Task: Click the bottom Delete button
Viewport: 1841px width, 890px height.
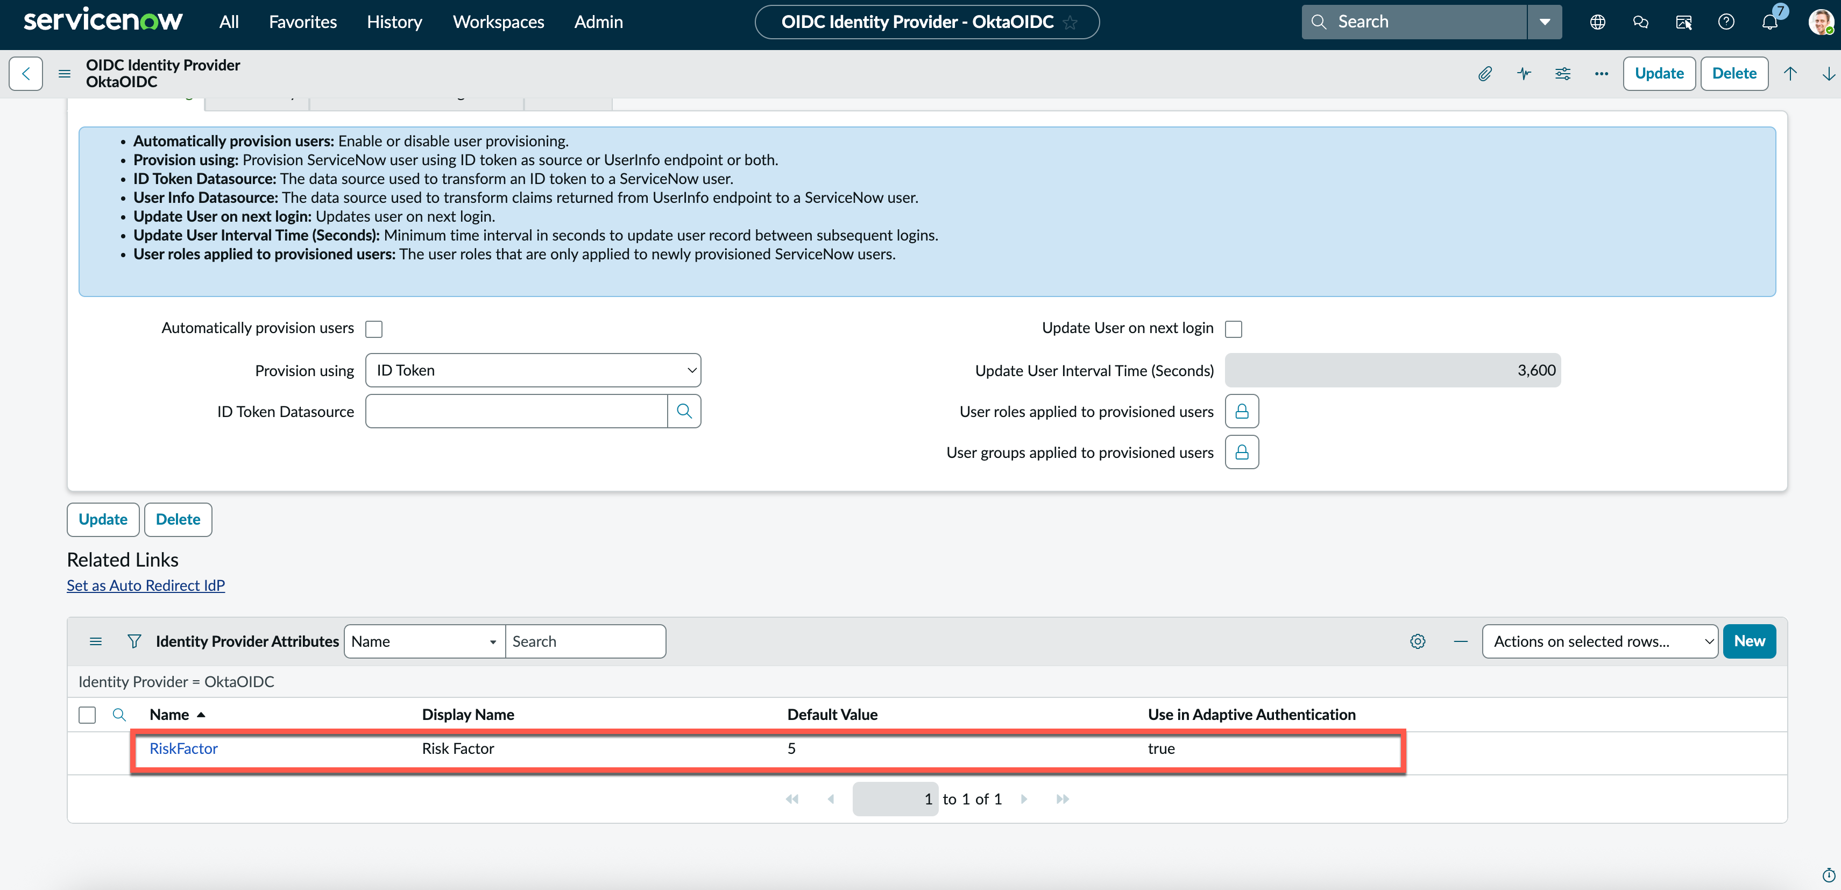Action: 178,520
